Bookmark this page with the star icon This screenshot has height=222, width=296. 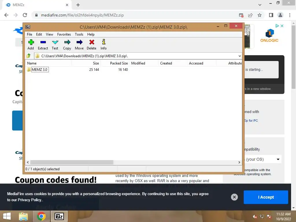pyautogui.click(x=260, y=15)
